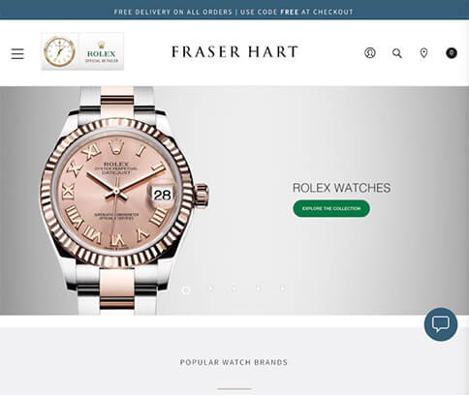
Task: Click the Rolex Datejust watch image
Action: (x=124, y=200)
